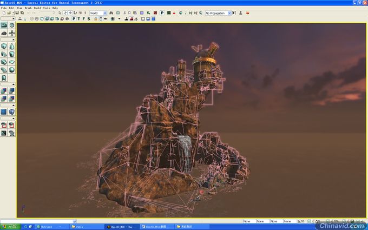Expand the viewport options small arrow
The image size is (368, 230).
point(119,19)
